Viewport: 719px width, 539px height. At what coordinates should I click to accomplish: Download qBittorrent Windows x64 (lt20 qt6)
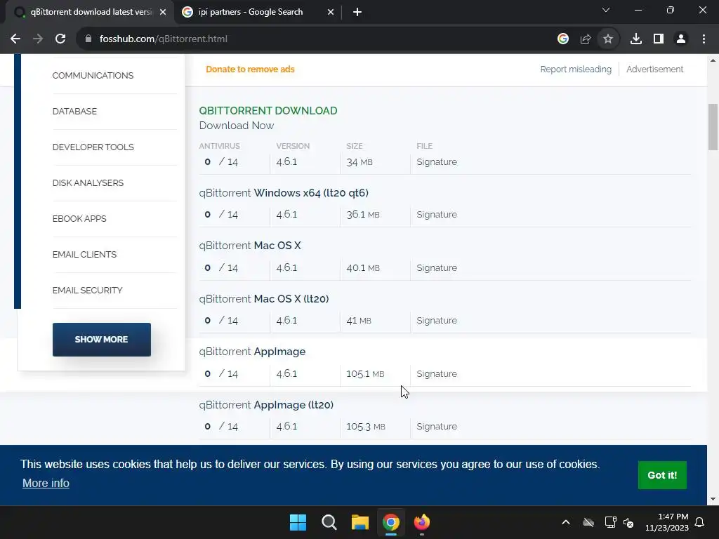coord(284,193)
